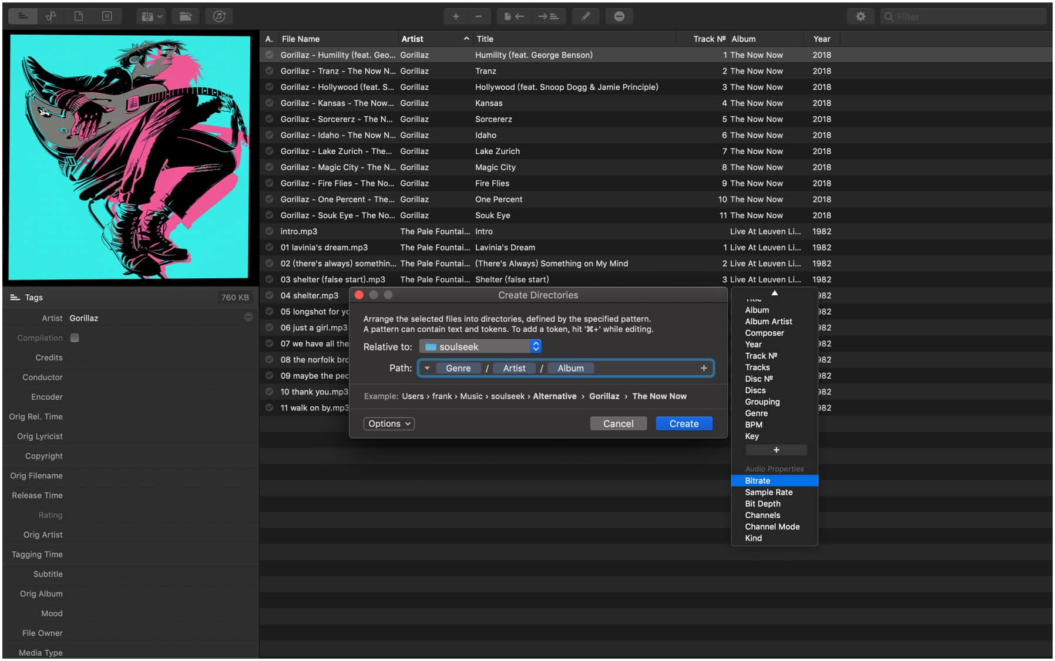Image resolution: width=1055 pixels, height=661 pixels.
Task: Select 03 shelter (false start).mp3 row
Action: coord(655,279)
